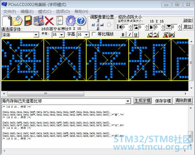Image resolution: width=195 pixels, height=155 pixels.
Task: Shift pixels right with the right arrow icon
Action: click(102, 25)
